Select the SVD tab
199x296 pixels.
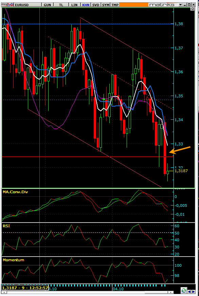point(96,5)
